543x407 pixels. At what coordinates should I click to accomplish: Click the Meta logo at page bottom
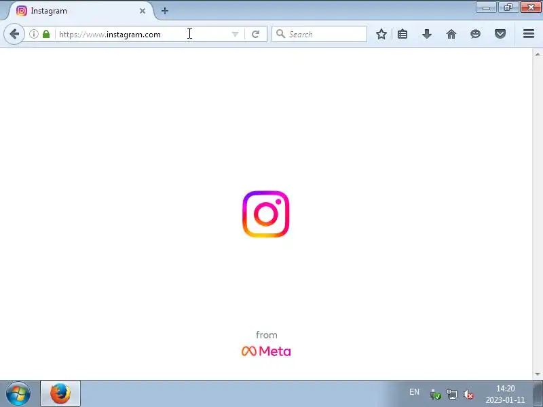coord(266,351)
